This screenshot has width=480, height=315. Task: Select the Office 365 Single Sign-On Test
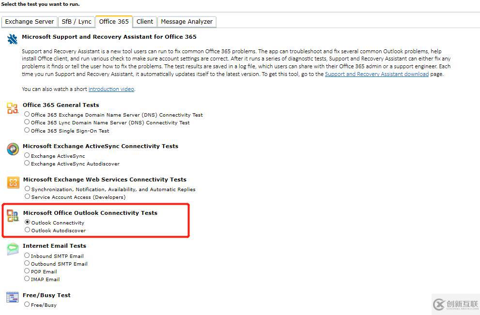point(27,130)
